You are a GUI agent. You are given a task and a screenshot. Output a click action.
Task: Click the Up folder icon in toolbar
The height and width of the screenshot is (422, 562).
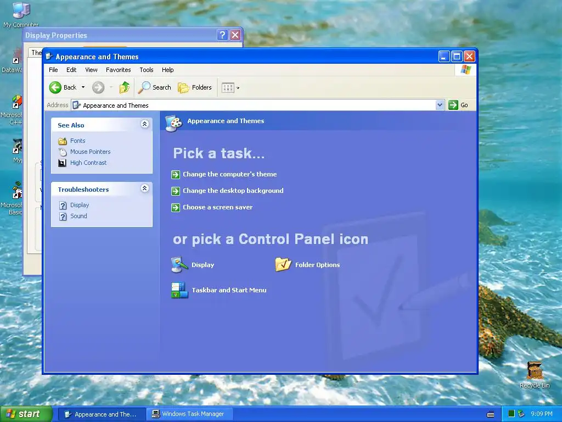[x=124, y=87]
